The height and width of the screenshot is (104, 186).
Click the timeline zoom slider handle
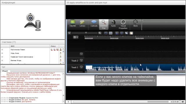coord(86,33)
